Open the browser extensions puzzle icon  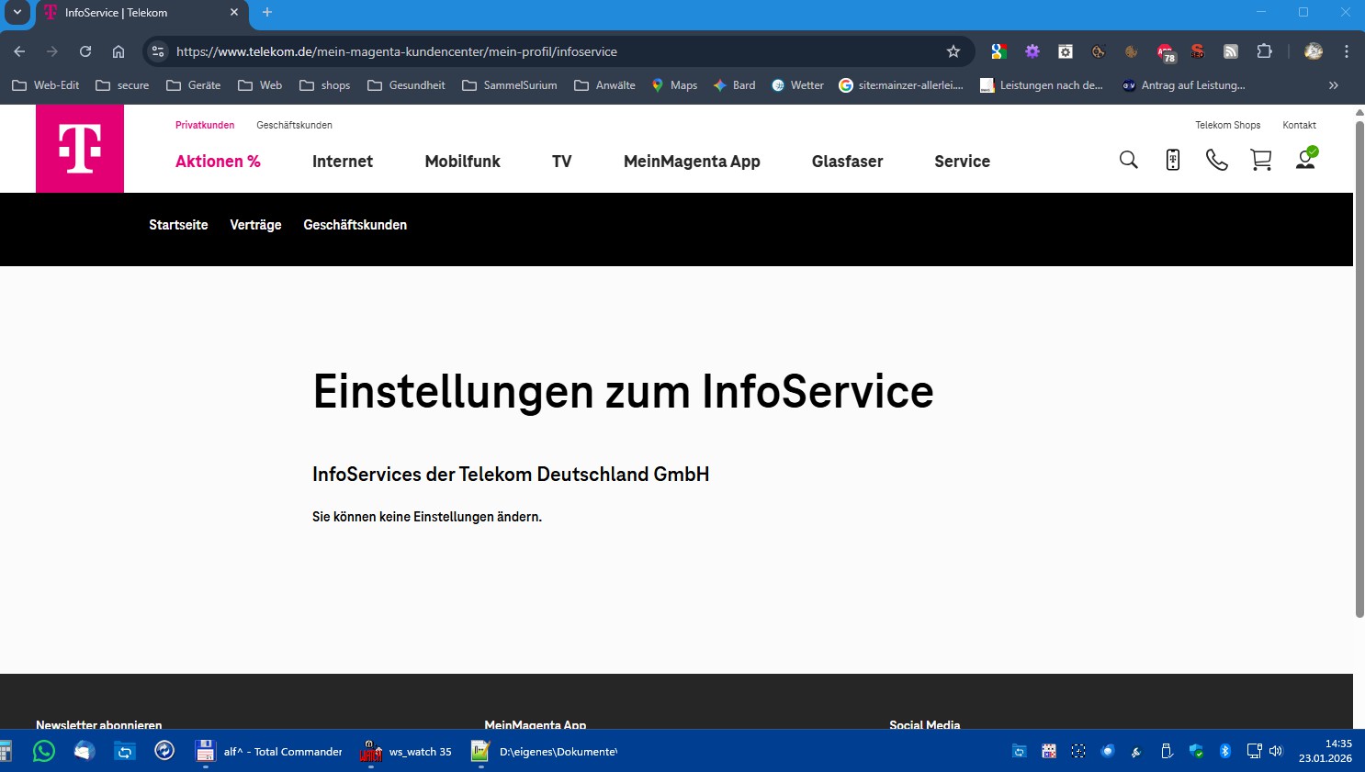point(1264,51)
